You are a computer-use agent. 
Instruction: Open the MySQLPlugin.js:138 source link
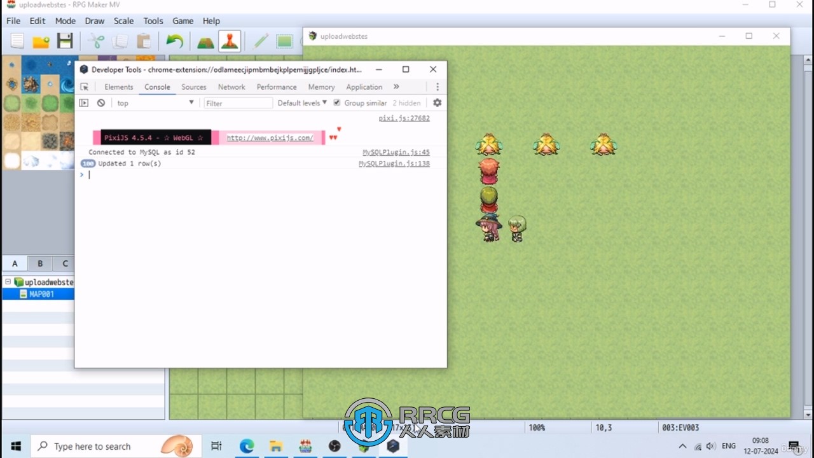pos(394,163)
